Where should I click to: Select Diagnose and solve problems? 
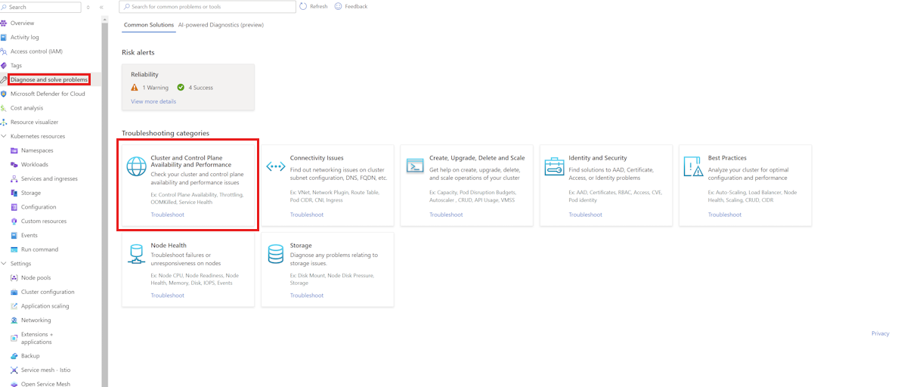pos(49,79)
